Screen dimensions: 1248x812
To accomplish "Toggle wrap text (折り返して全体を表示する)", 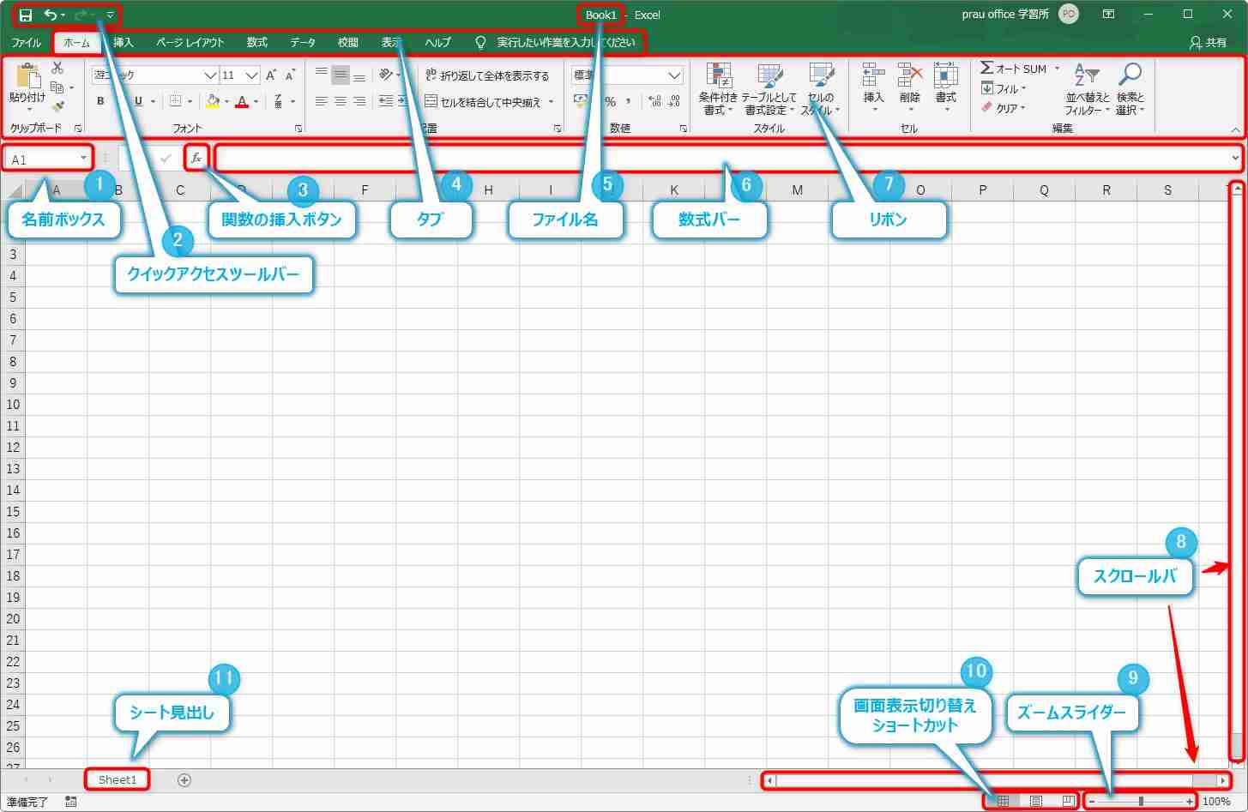I will pos(487,75).
